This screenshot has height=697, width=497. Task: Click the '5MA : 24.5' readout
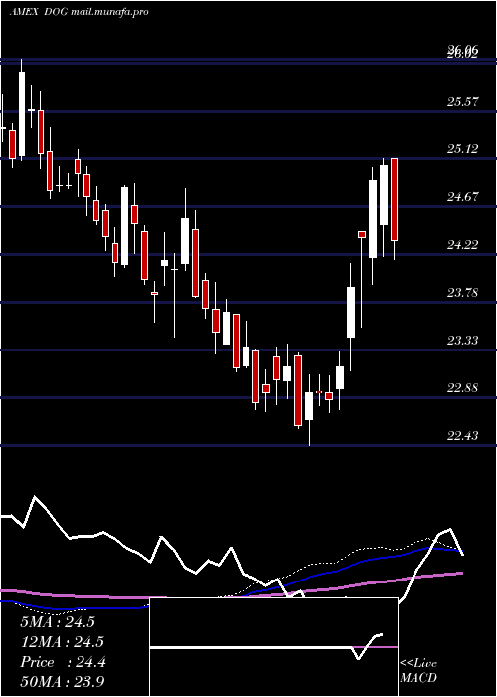(58, 622)
